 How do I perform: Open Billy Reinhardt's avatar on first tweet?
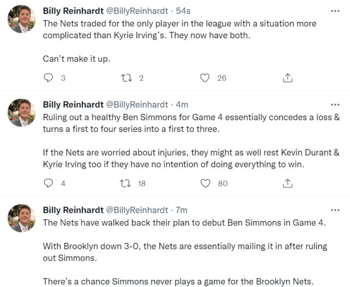pyautogui.click(x=22, y=20)
